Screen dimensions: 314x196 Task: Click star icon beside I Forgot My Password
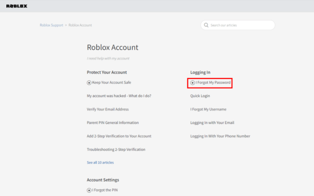[192, 83]
